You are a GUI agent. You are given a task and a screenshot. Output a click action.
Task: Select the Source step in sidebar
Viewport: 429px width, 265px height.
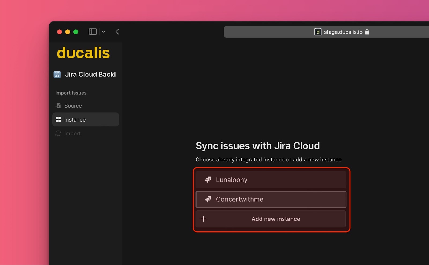click(x=86, y=106)
